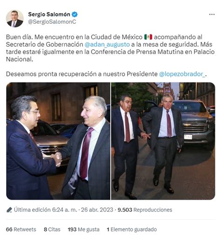The height and width of the screenshot is (239, 221).
Task: Open the @SergioSalomonC handle
Action: [x=52, y=22]
